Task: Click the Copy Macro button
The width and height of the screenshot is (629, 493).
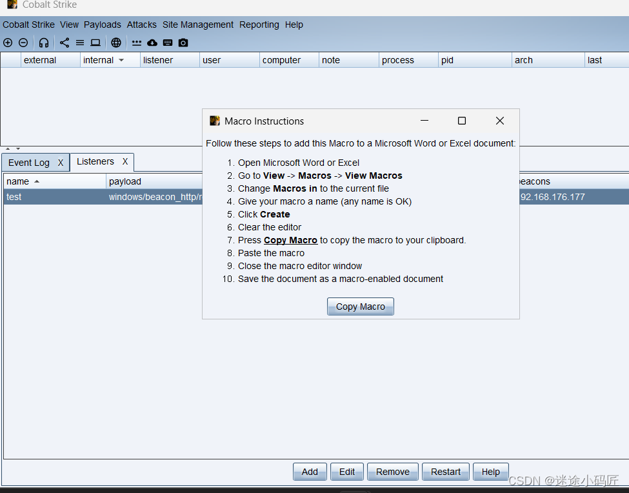Action: coord(360,307)
